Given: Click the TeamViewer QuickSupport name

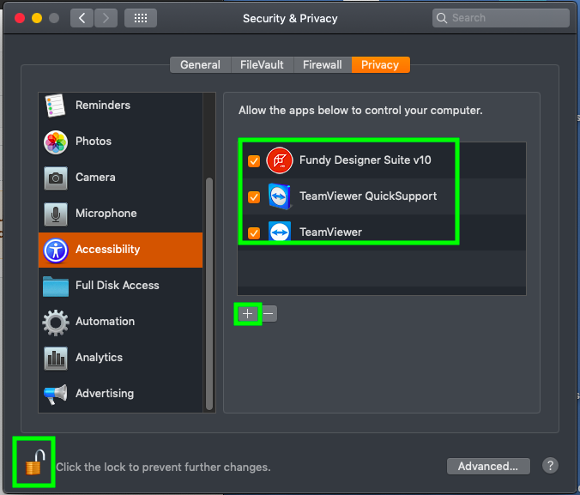Looking at the screenshot, I should click(368, 196).
